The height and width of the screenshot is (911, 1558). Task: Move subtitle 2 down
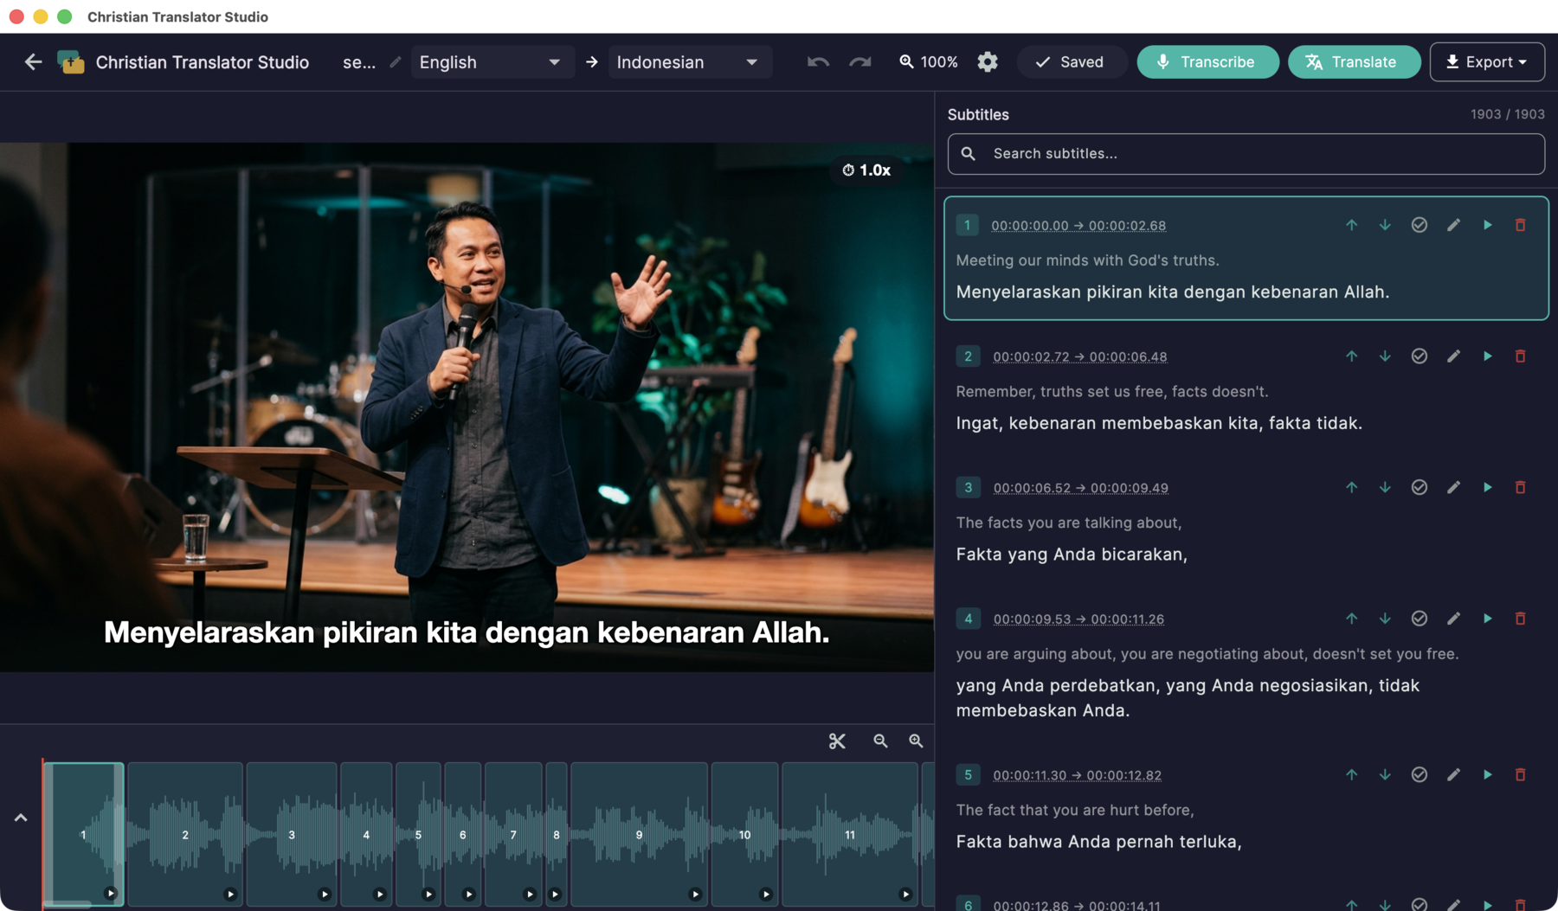(1385, 356)
